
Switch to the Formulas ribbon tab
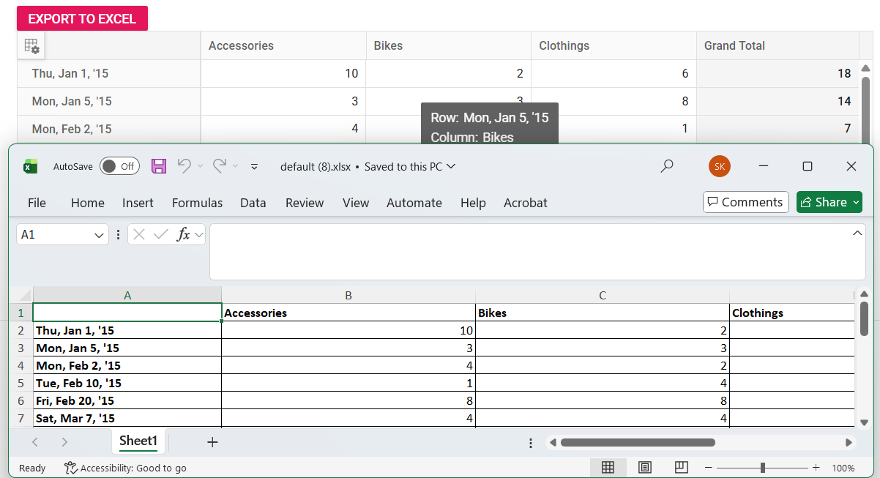click(197, 203)
